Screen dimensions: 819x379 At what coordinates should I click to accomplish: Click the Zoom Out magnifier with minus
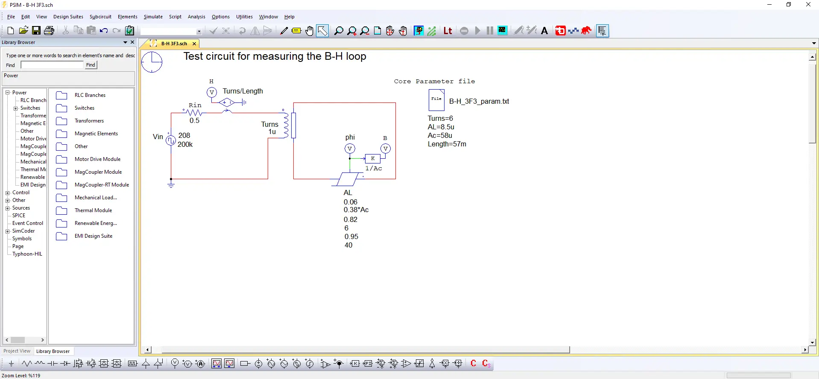tap(365, 31)
